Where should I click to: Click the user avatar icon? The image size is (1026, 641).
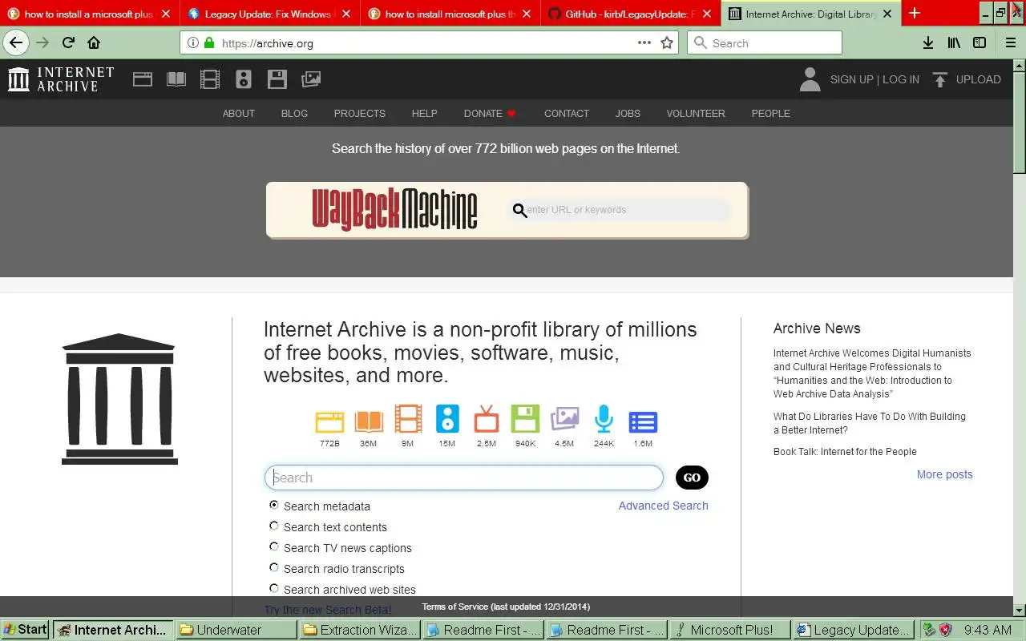tap(810, 79)
